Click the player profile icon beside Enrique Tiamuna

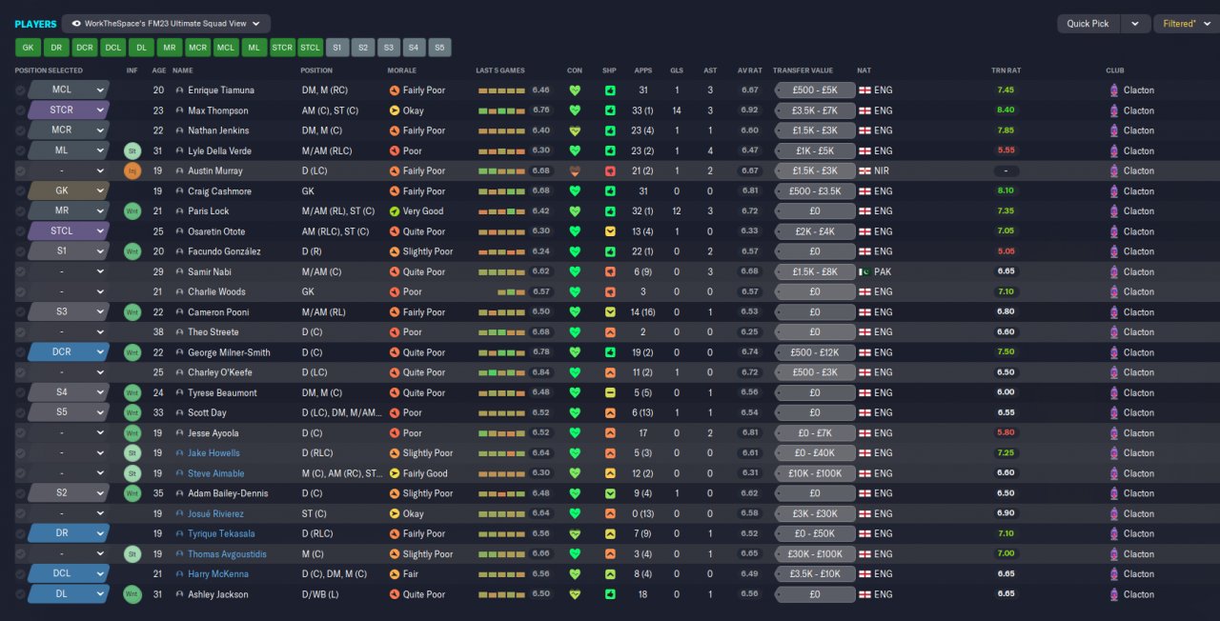coord(179,90)
